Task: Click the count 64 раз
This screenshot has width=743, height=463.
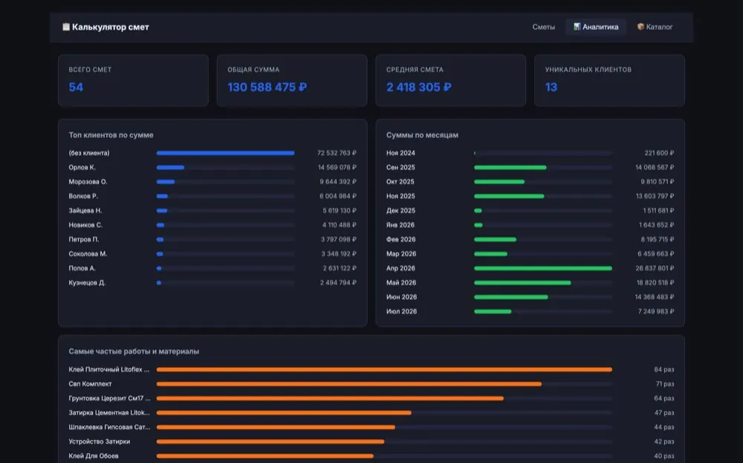Action: 663,398
